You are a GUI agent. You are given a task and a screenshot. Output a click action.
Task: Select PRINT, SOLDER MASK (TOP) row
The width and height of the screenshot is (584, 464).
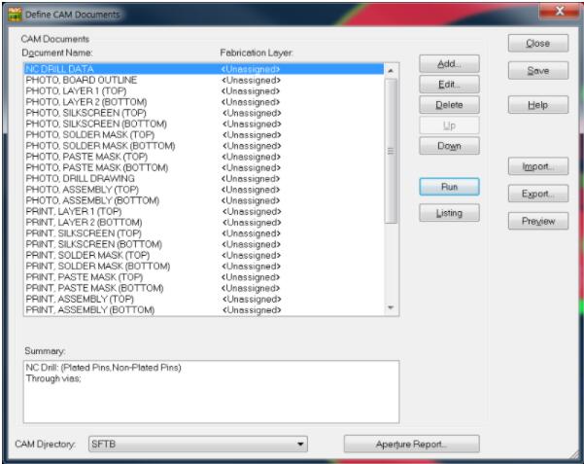coord(204,255)
